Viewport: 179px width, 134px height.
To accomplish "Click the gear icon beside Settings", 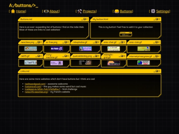I will tap(153, 11).
